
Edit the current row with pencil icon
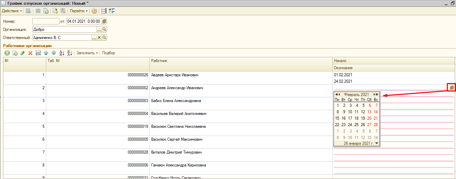(23, 53)
